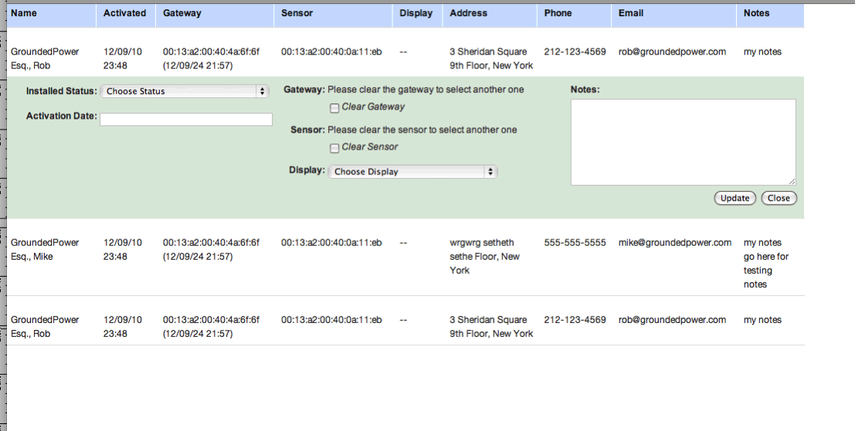Grab the Notes text area resize handle
Screen dimensions: 855x431
[792, 181]
